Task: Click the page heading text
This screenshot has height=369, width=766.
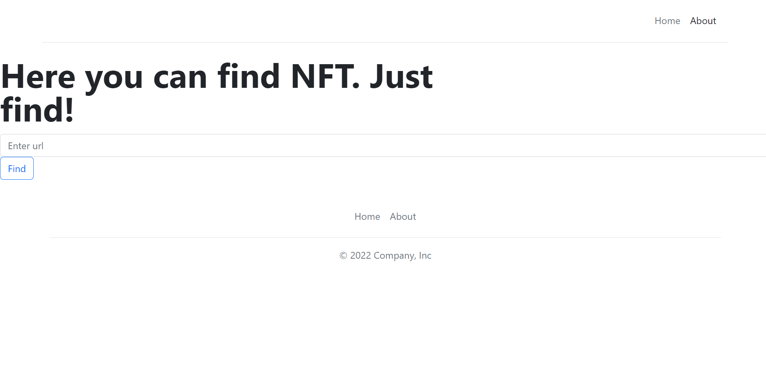Action: [x=217, y=92]
